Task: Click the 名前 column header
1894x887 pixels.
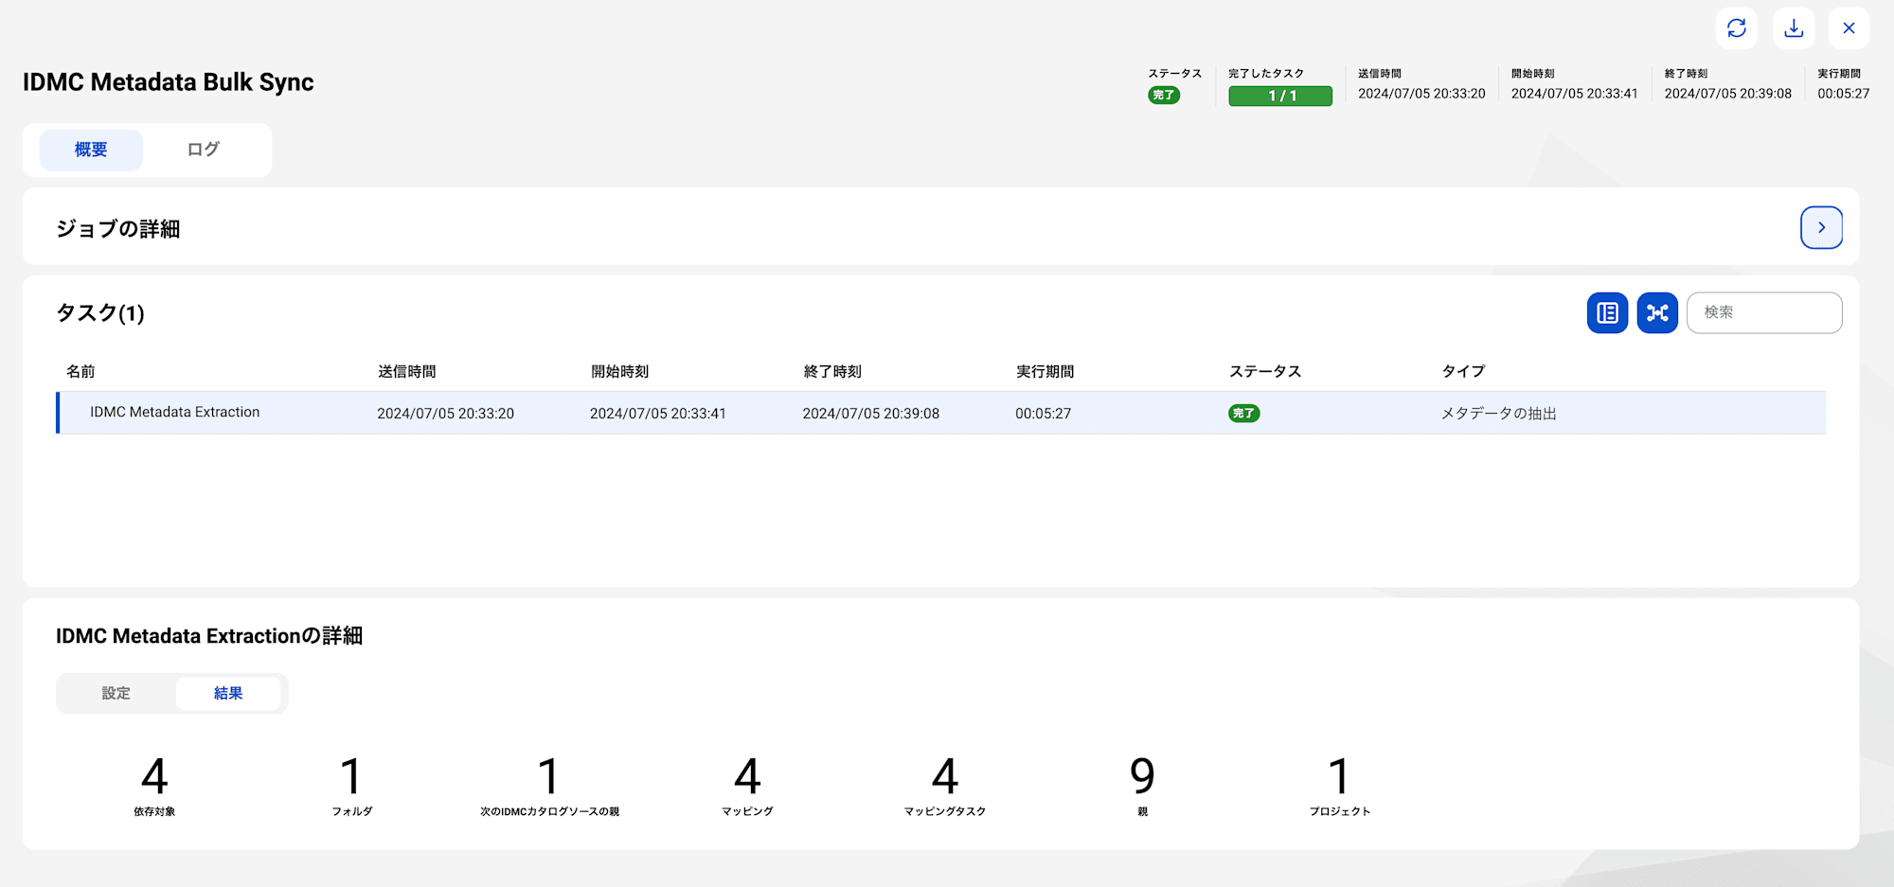Action: coord(80,371)
